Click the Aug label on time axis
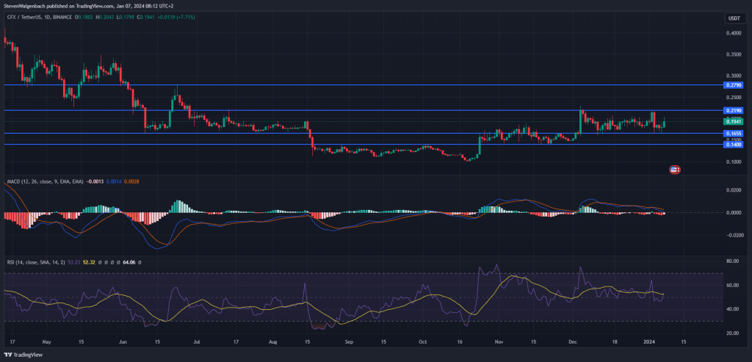The width and height of the screenshot is (752, 362). [273, 342]
